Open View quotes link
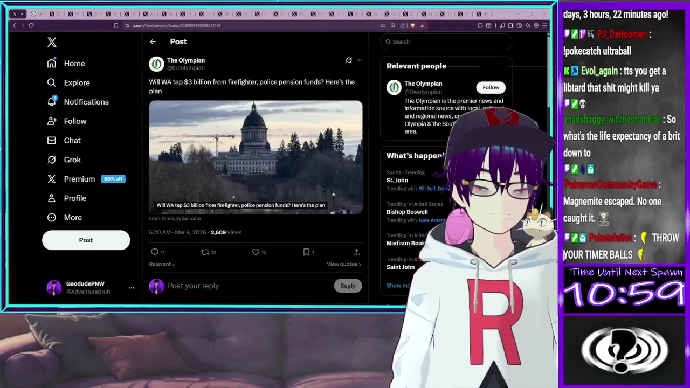 (x=344, y=264)
